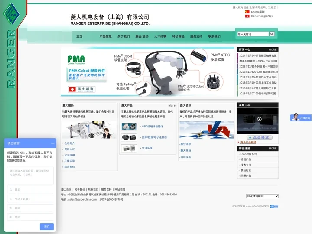312x234 pixels.
Task: Select the Hong Kong (ENG) flag icon
Action: tap(247, 16)
